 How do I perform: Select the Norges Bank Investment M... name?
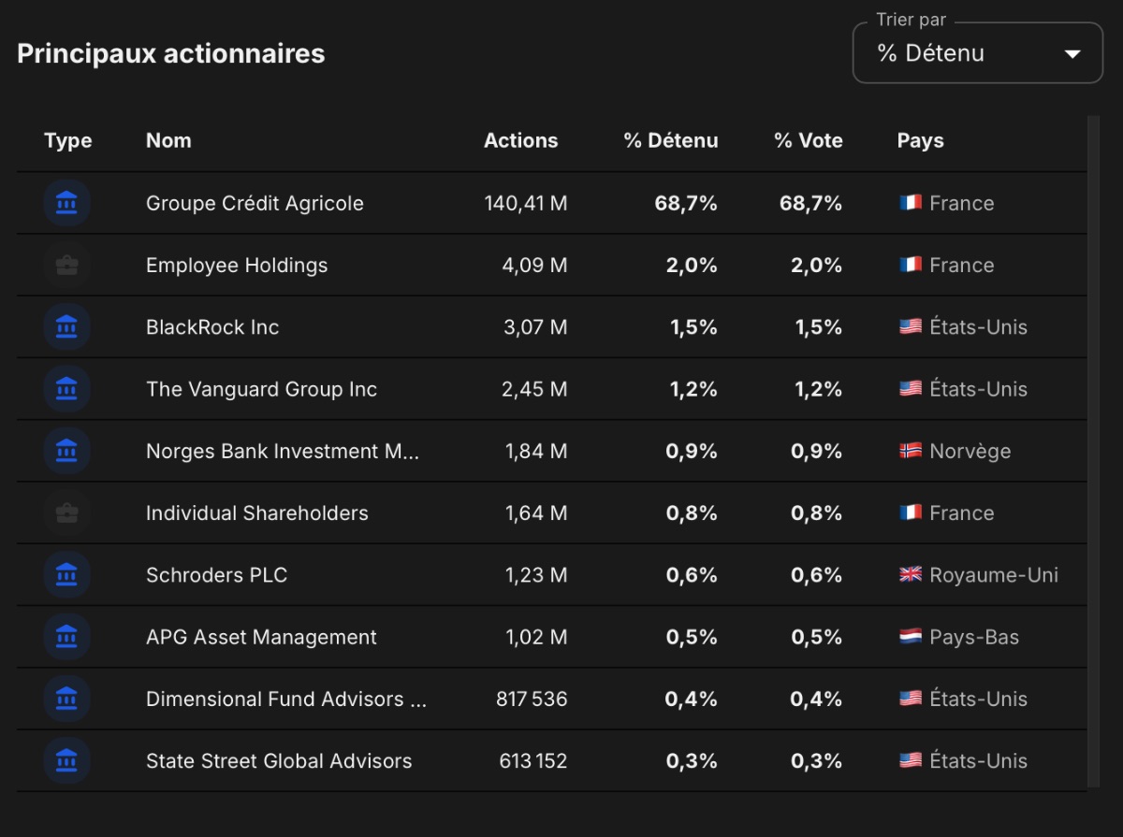[283, 451]
